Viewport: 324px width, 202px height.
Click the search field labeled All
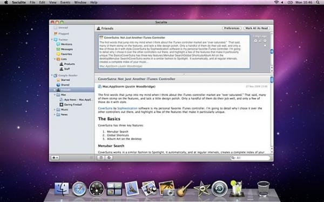(251, 158)
